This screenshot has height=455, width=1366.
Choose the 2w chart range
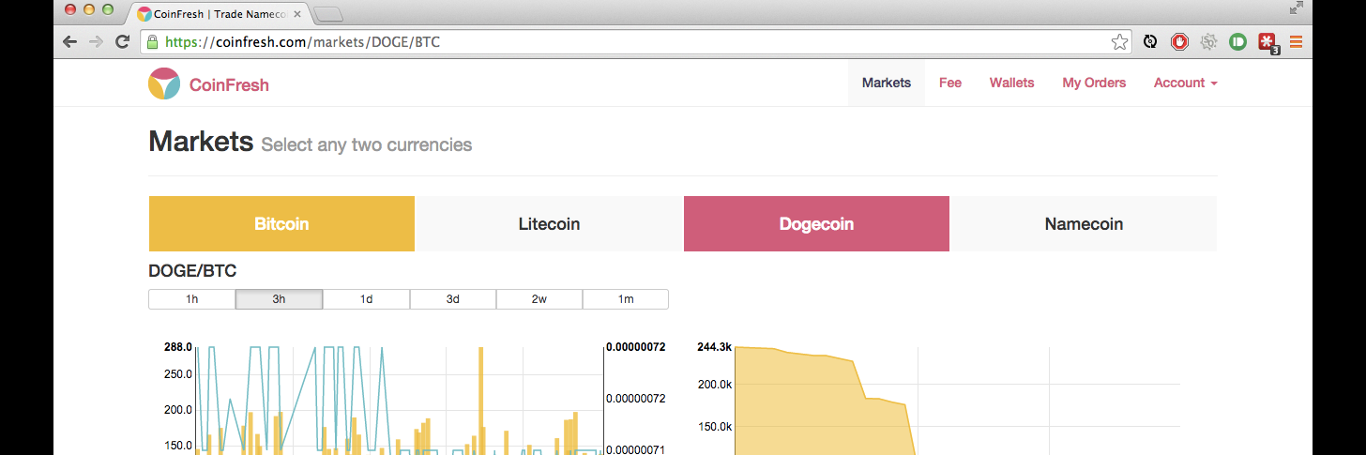pos(539,299)
